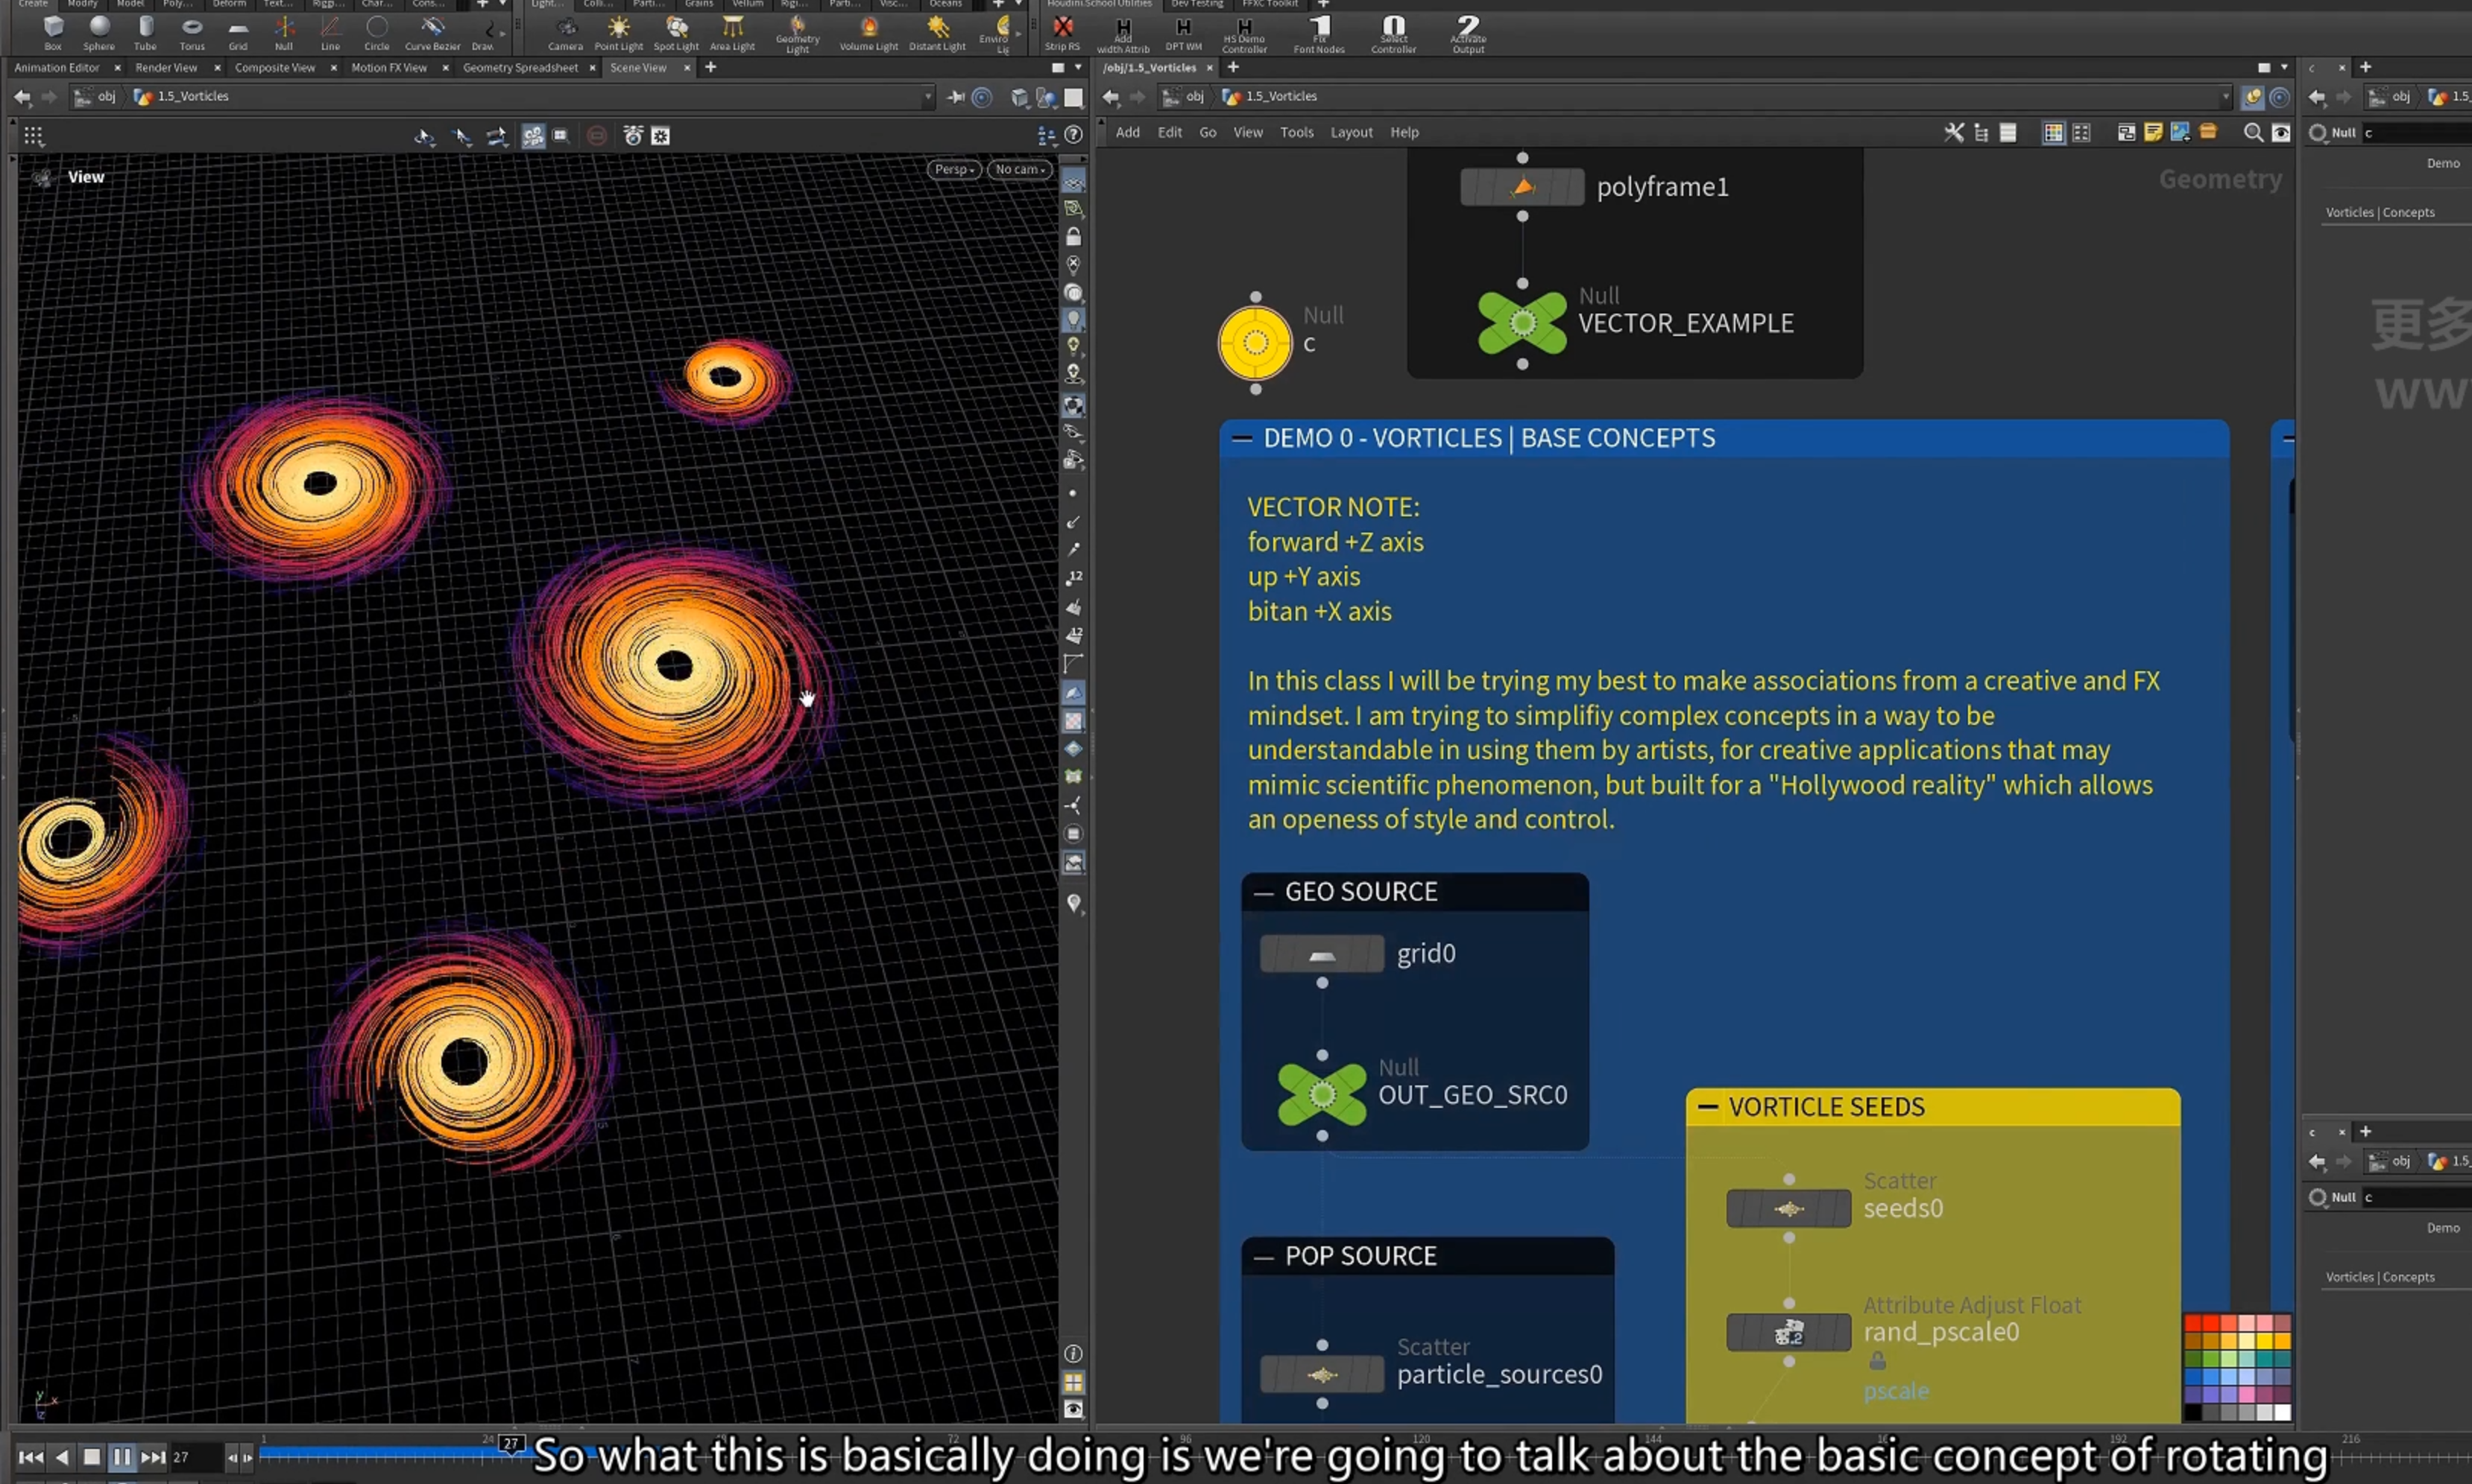Pause playback in the timeline
Screen dimensions: 2472x1484
click(x=121, y=1457)
